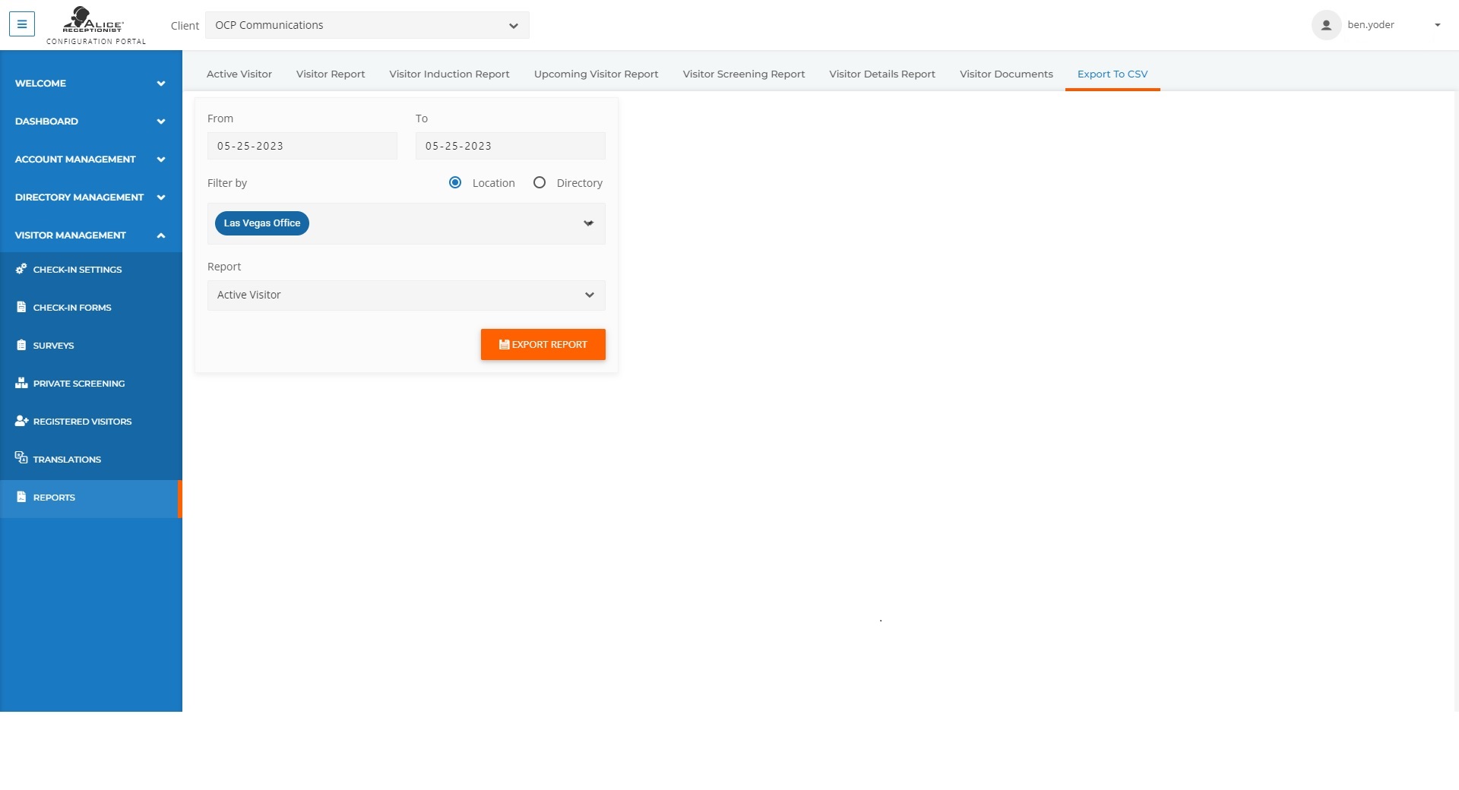This screenshot has height=790, width=1459.
Task: Open Translations icon
Action: (21, 458)
